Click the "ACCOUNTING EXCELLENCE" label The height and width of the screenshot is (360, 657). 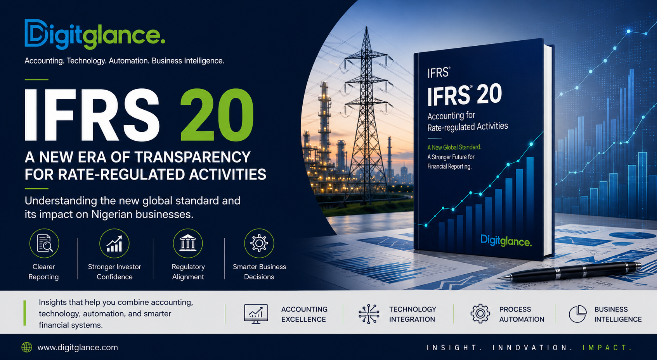click(304, 314)
